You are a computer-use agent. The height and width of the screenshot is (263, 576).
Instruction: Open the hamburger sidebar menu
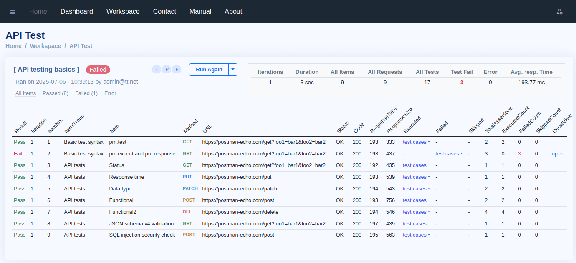tap(13, 12)
